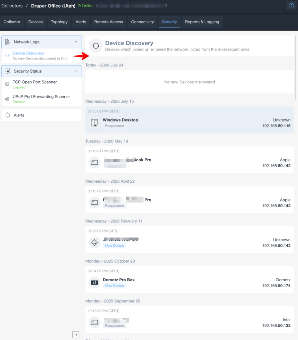The height and width of the screenshot is (340, 298).
Task: Open Alerts in the left sidebar
Action: pos(41,115)
